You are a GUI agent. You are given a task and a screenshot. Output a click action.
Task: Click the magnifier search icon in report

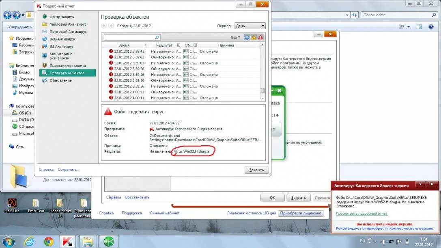click(157, 37)
